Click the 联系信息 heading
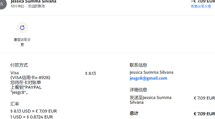The height and width of the screenshot is (119, 215). click(x=138, y=65)
